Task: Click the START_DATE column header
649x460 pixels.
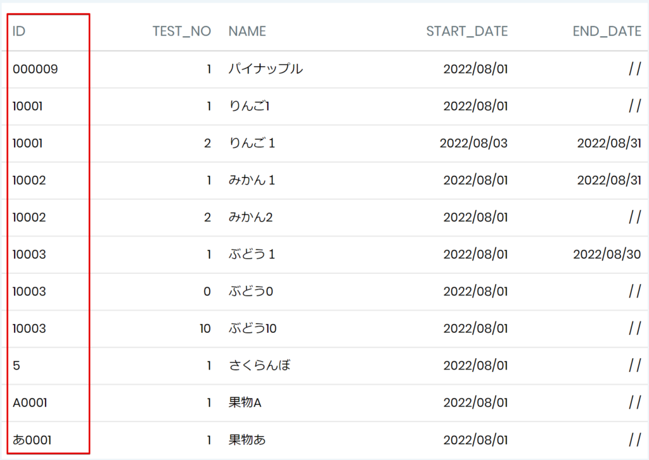Action: click(467, 32)
